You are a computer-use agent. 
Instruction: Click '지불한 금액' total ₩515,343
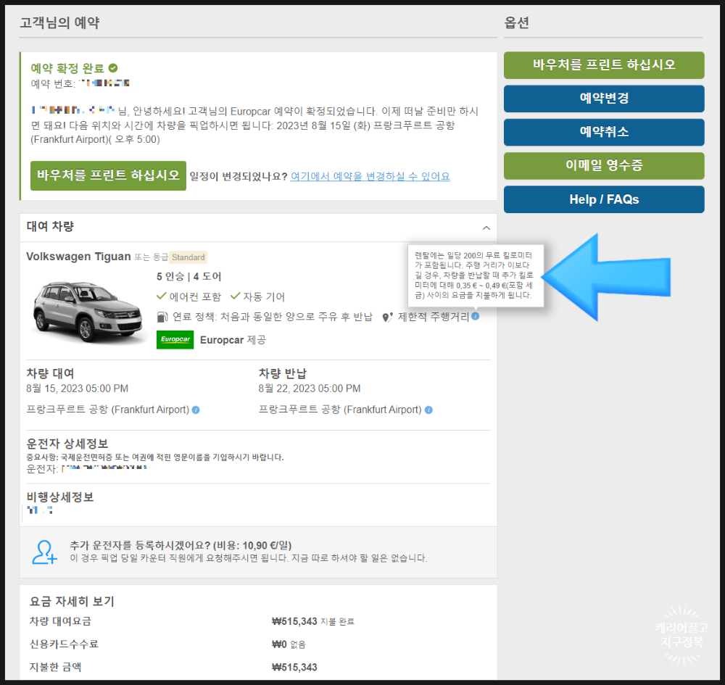click(x=294, y=668)
